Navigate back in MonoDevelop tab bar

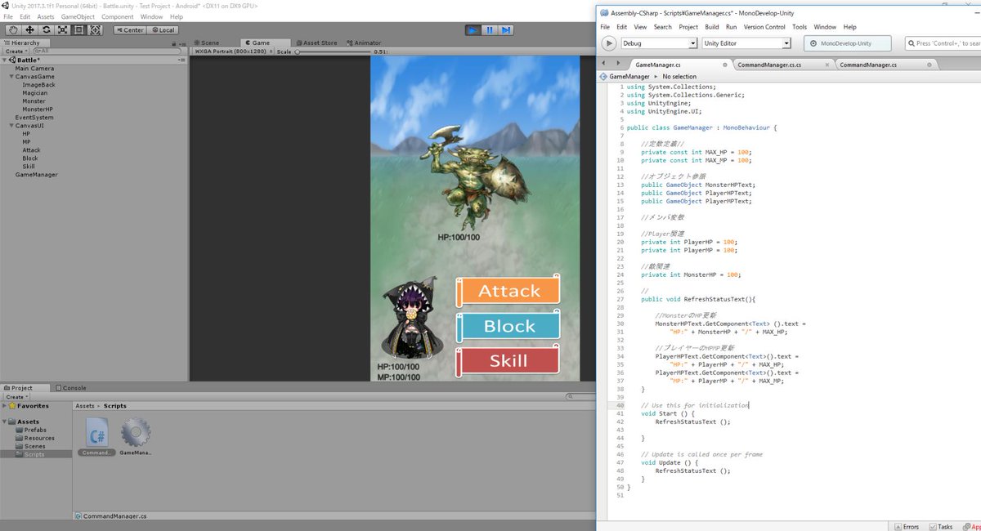(603, 64)
